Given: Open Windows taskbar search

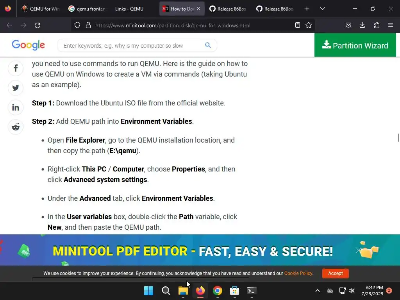Looking at the screenshot, I should coord(166,291).
